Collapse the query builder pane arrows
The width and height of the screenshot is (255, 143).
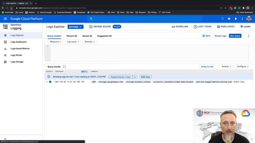249,36
